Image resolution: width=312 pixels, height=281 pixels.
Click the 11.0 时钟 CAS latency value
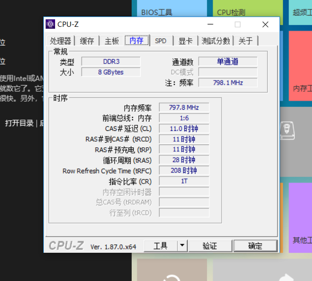coord(184,129)
